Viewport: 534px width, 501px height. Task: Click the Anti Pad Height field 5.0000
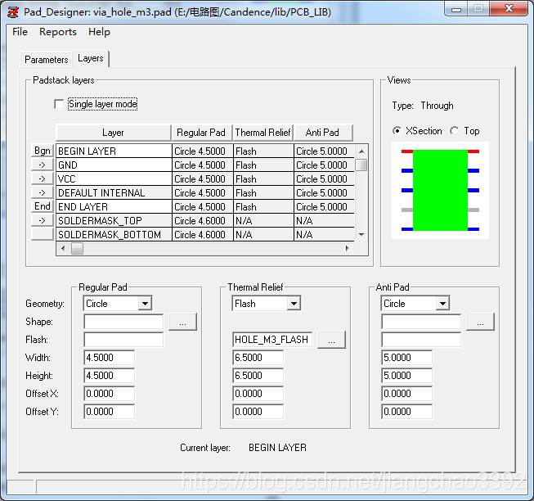[407, 376]
